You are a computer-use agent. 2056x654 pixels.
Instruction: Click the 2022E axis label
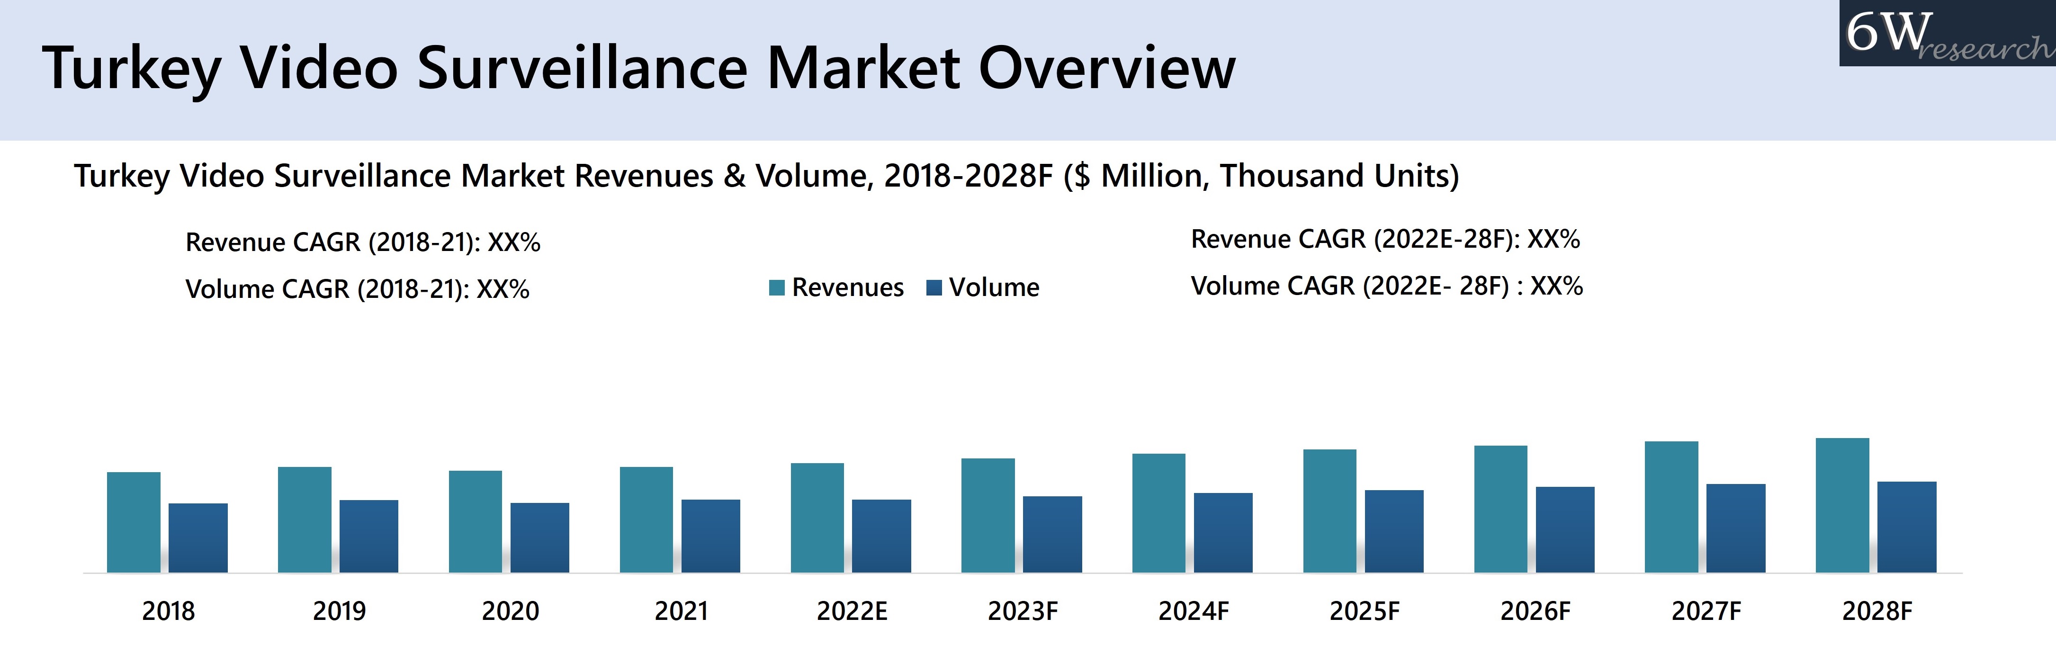coord(852,611)
